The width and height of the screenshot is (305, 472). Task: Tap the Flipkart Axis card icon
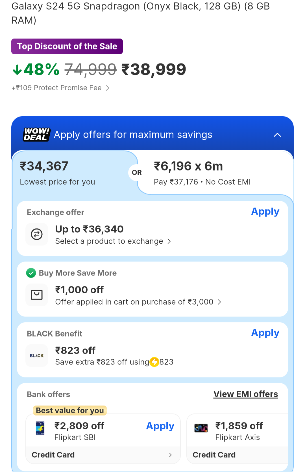[x=201, y=428]
